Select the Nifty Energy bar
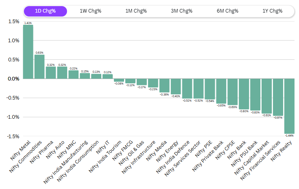 point(176,87)
